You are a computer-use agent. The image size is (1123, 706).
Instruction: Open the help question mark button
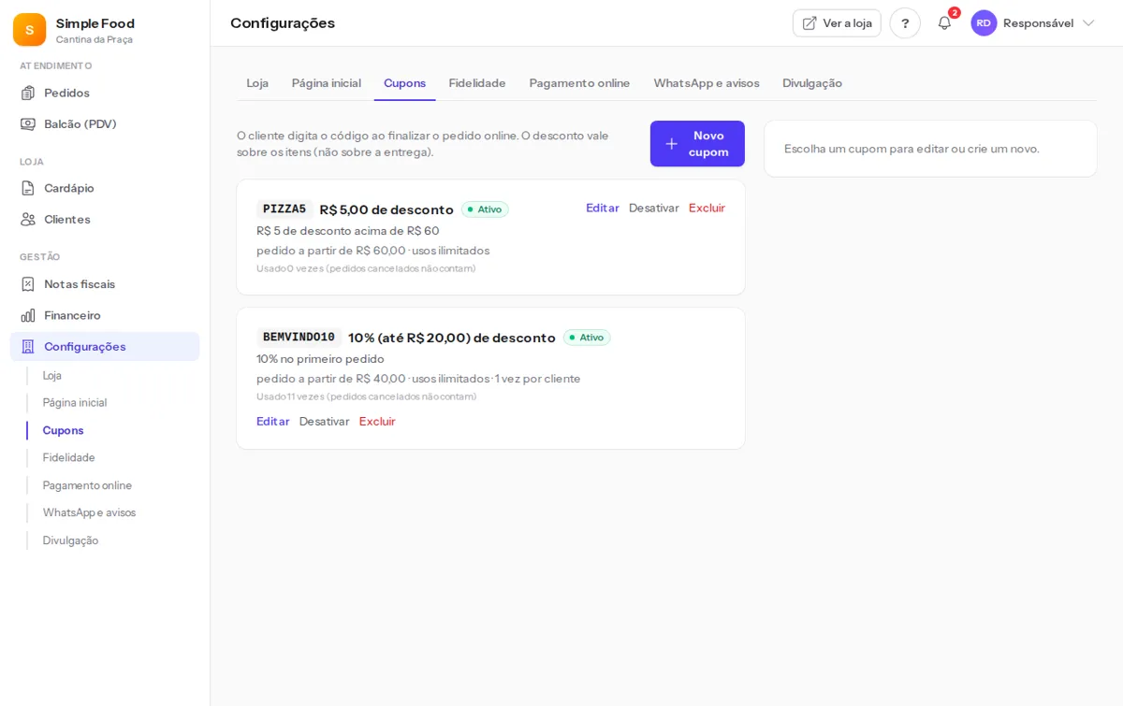905,23
